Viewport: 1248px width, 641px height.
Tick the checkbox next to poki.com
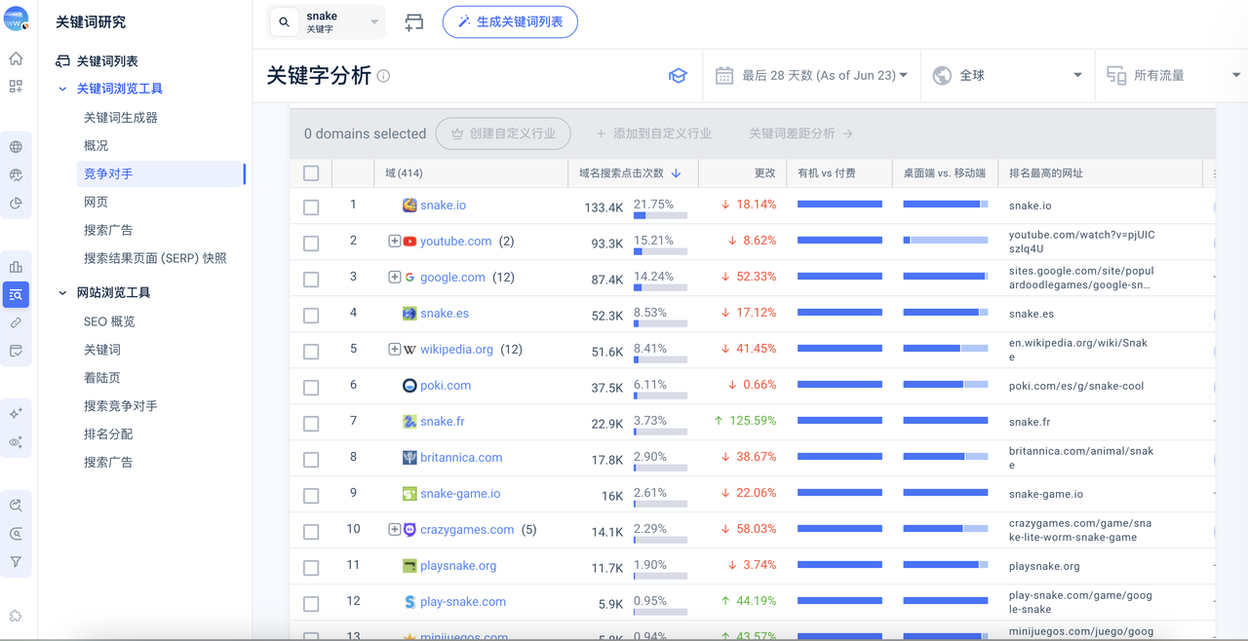(x=311, y=387)
